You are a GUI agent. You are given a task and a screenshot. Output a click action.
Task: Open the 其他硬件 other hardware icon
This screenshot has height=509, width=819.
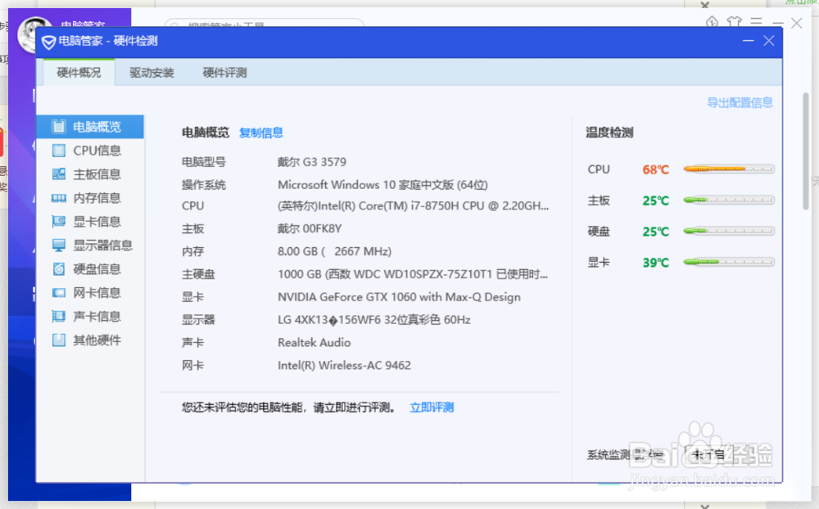[x=59, y=340]
